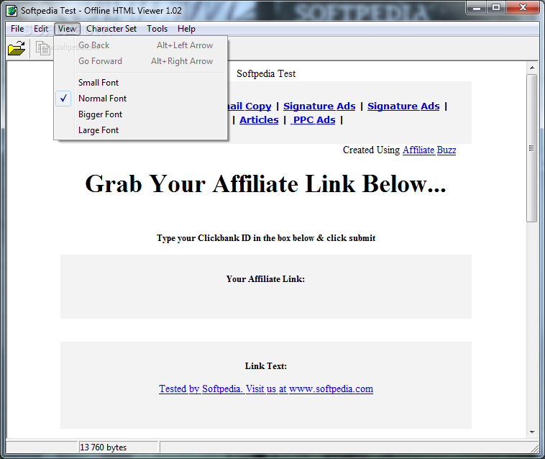
Task: Select Small Font option
Action: 141,83
